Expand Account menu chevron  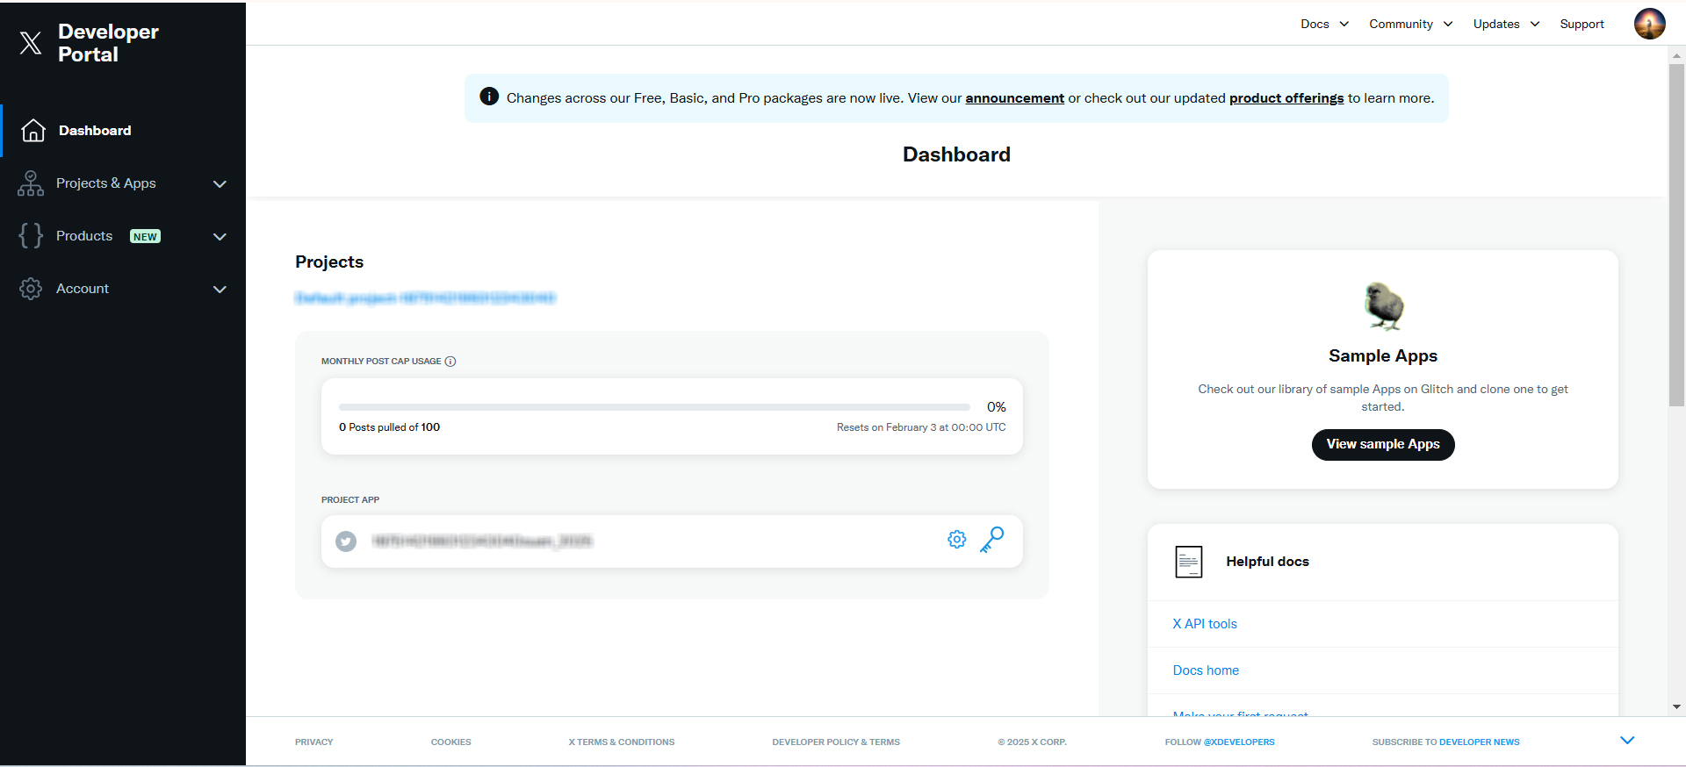[x=220, y=290]
